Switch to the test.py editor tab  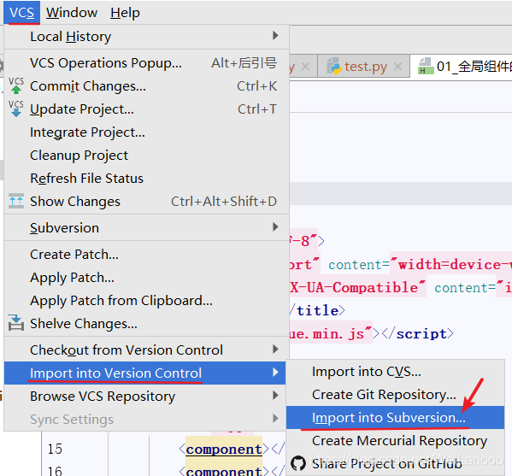coord(365,67)
